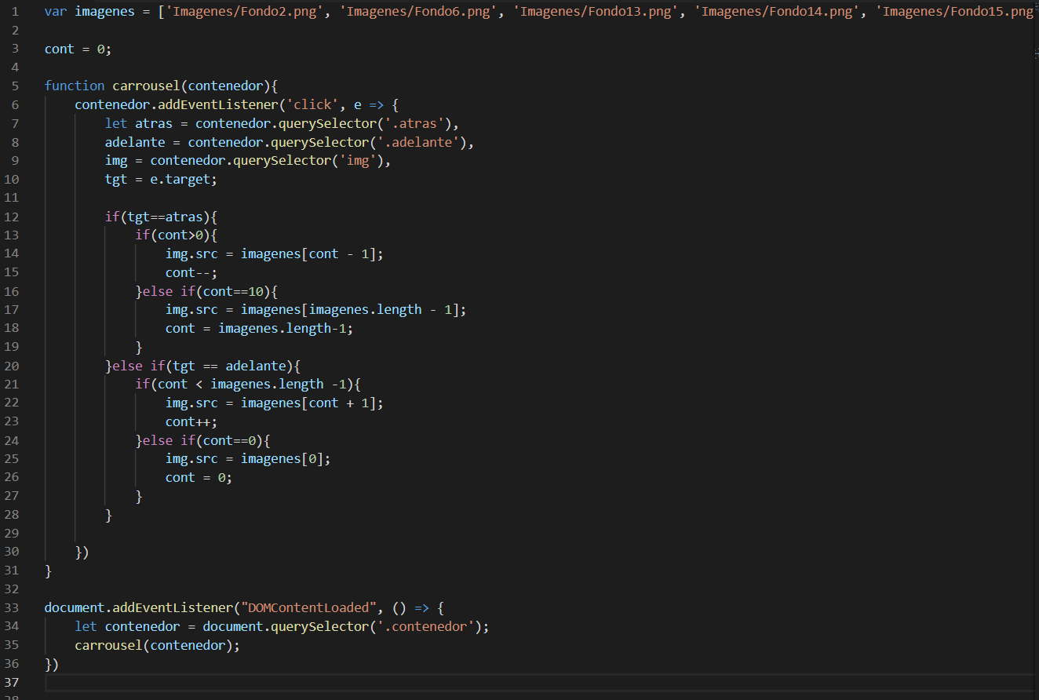Click line number 12 in the gutter
Viewport: 1039px width, 700px height.
pos(12,216)
